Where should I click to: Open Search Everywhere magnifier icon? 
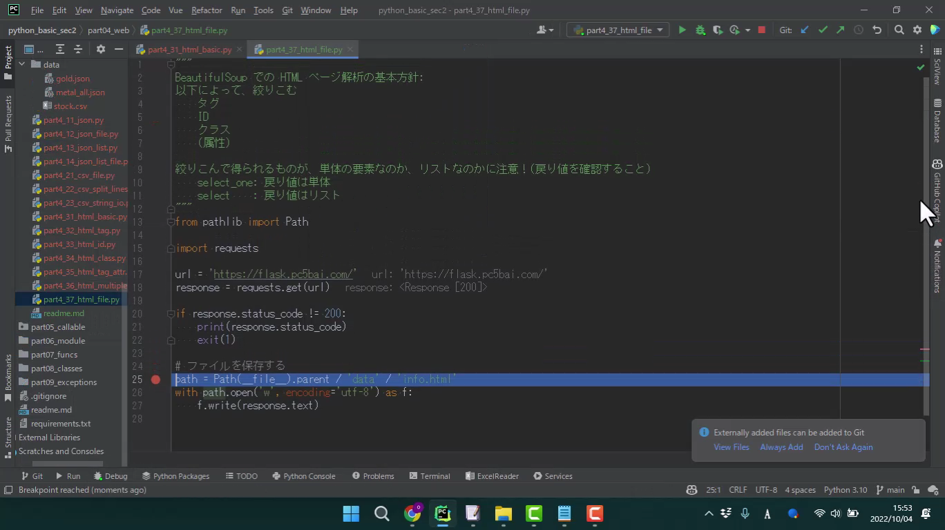899,30
